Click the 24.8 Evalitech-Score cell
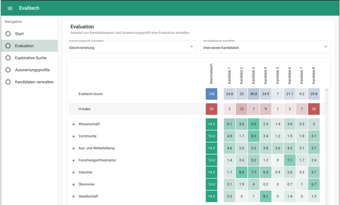 click(229, 94)
